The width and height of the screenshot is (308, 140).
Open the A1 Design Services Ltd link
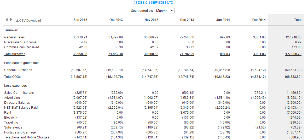point(153,3)
